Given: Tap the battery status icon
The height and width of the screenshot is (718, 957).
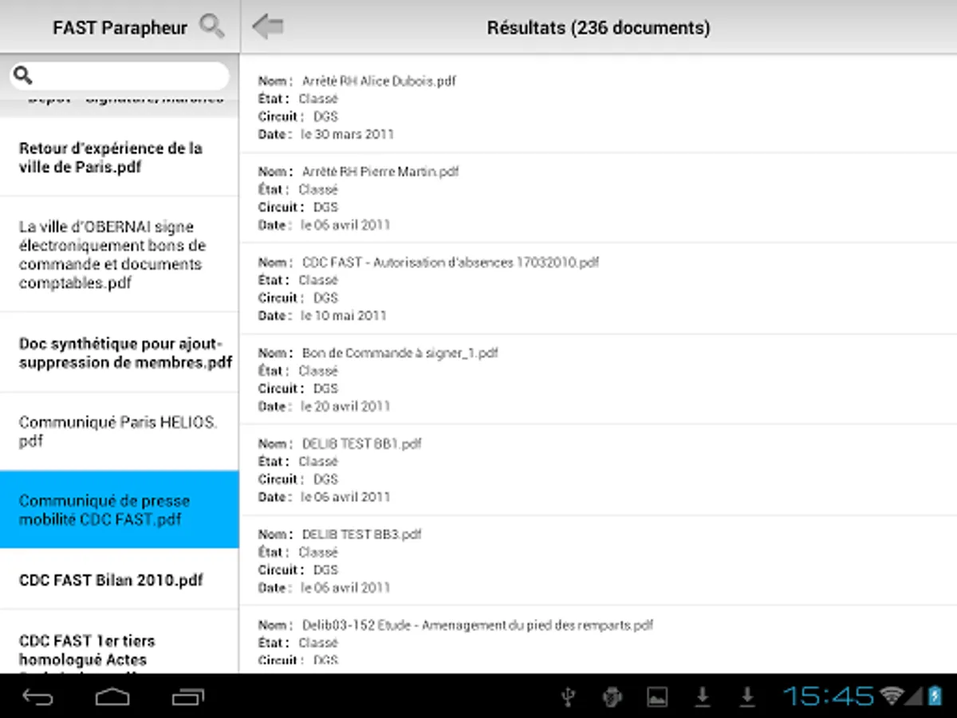Looking at the screenshot, I should (935, 696).
